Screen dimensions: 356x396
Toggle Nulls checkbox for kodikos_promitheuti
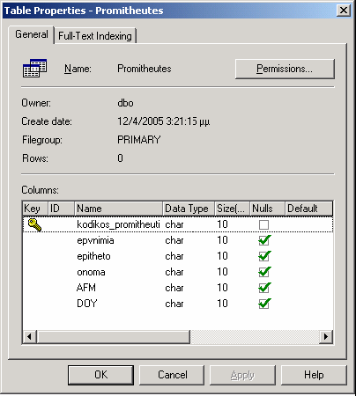pyautogui.click(x=263, y=225)
